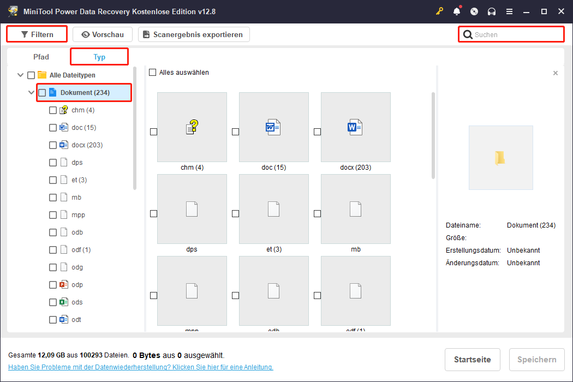Click the eye icon on Vorschau
The height and width of the screenshot is (382, 573).
pos(85,34)
